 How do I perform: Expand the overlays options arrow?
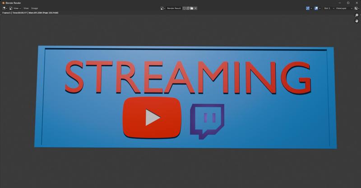320,8
